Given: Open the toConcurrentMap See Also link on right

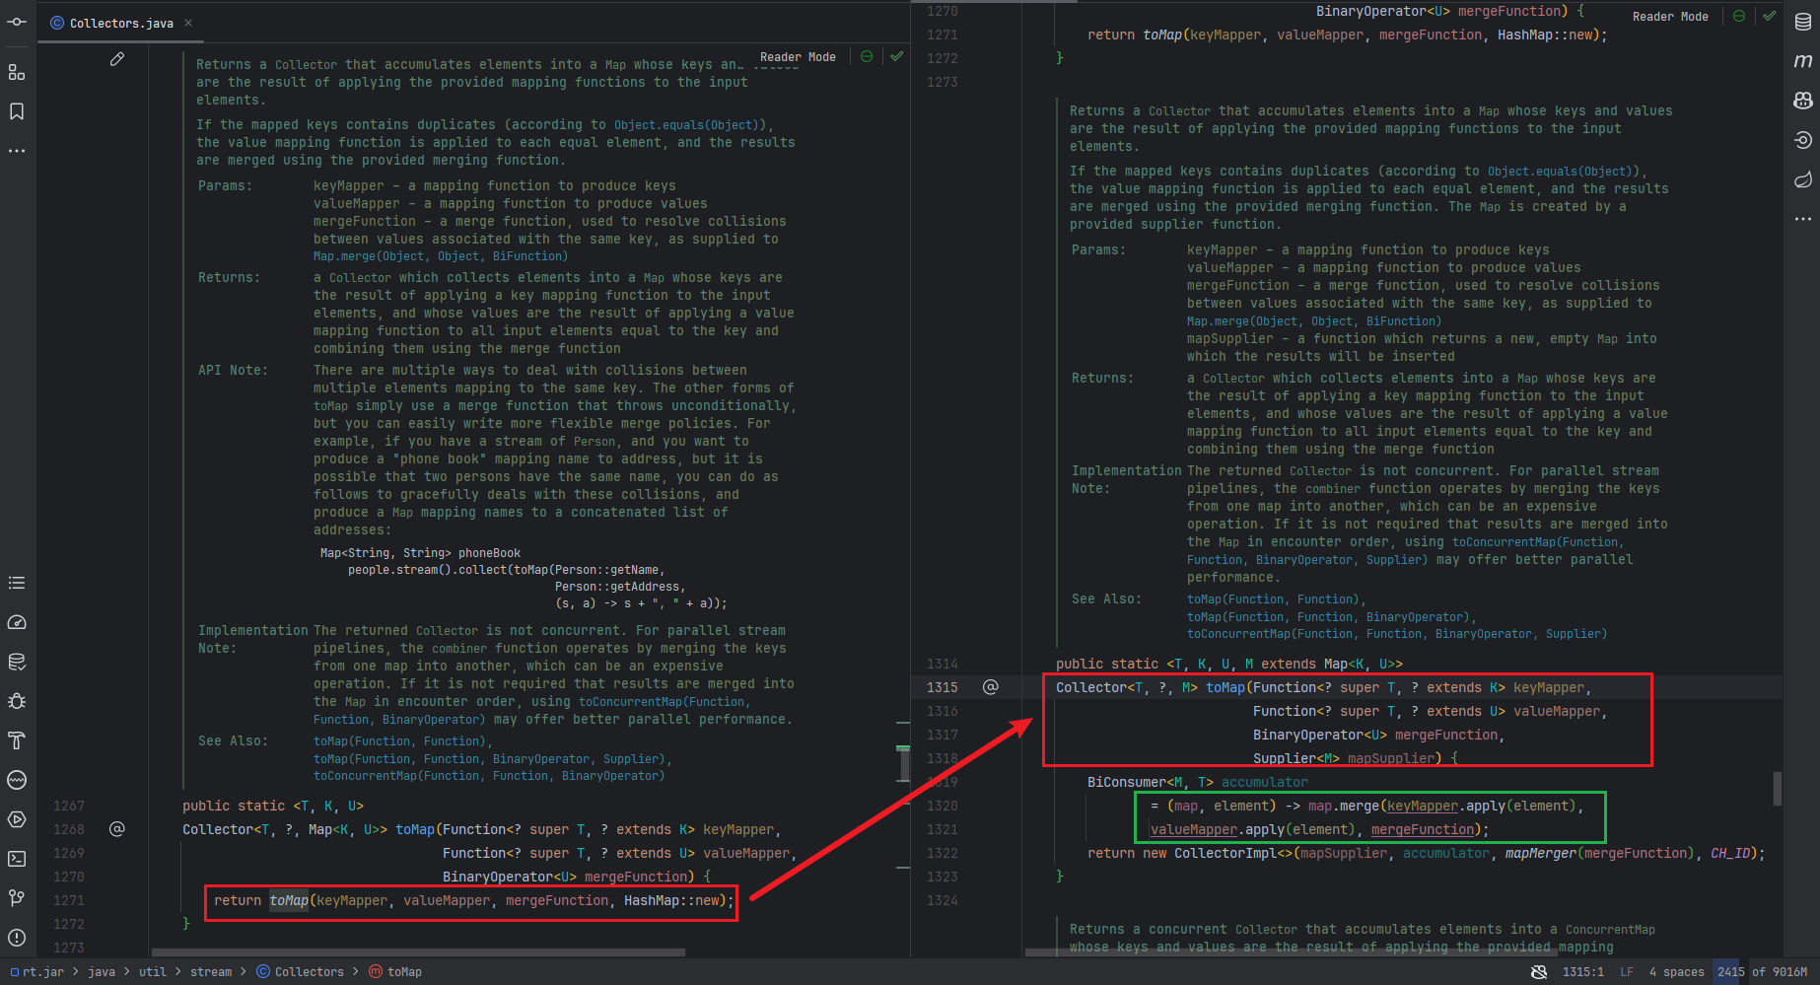Looking at the screenshot, I should [1396, 634].
